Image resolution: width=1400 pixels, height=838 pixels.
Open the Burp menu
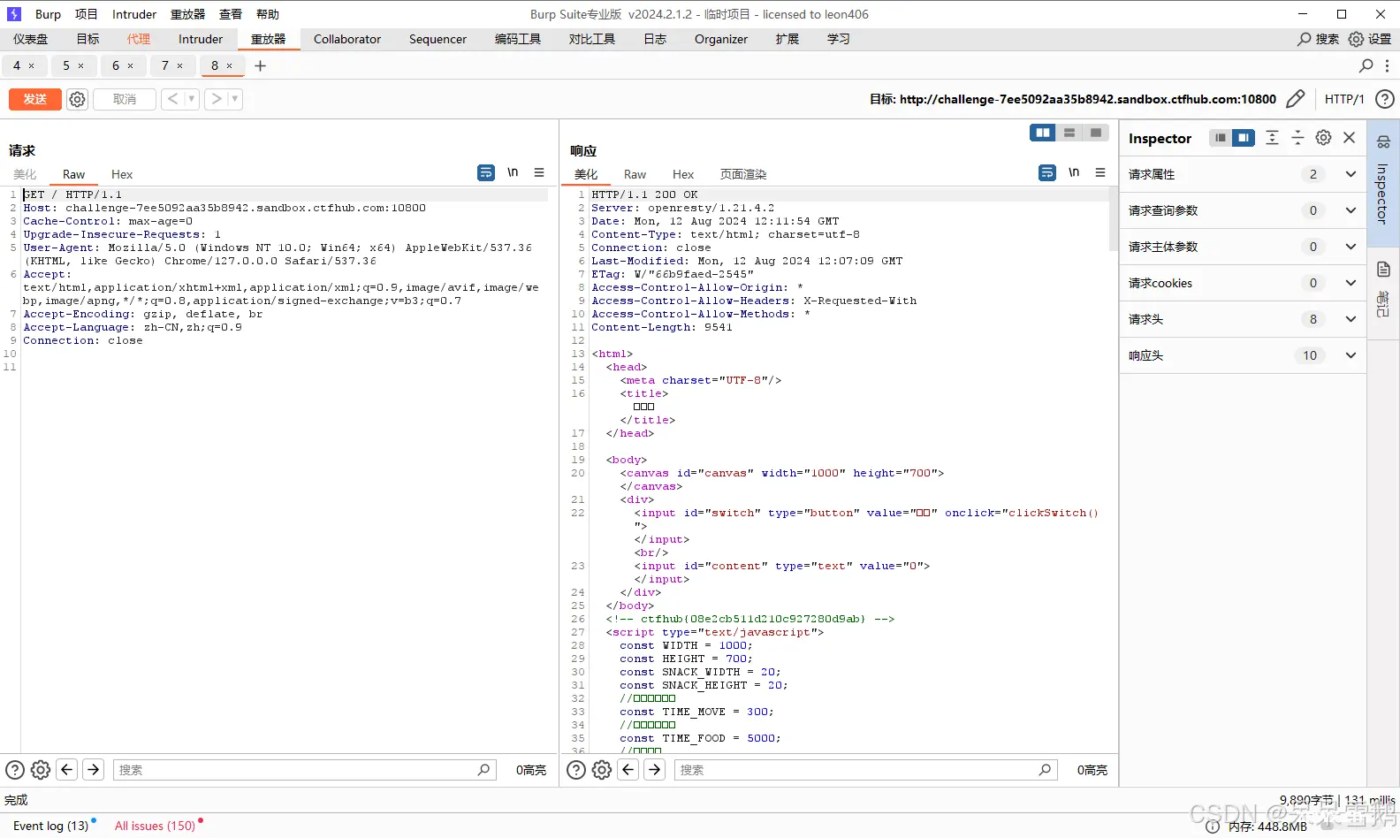(48, 14)
